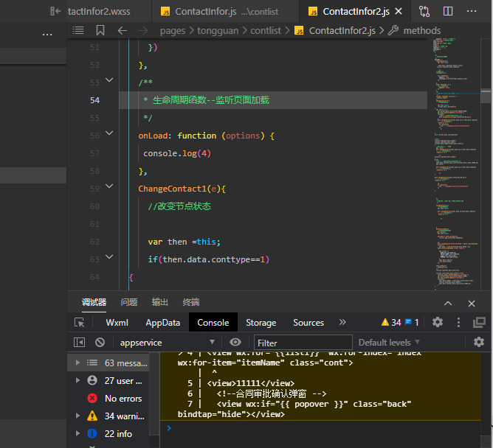
Task: Collapse the if block at line 63
Action: [109, 257]
